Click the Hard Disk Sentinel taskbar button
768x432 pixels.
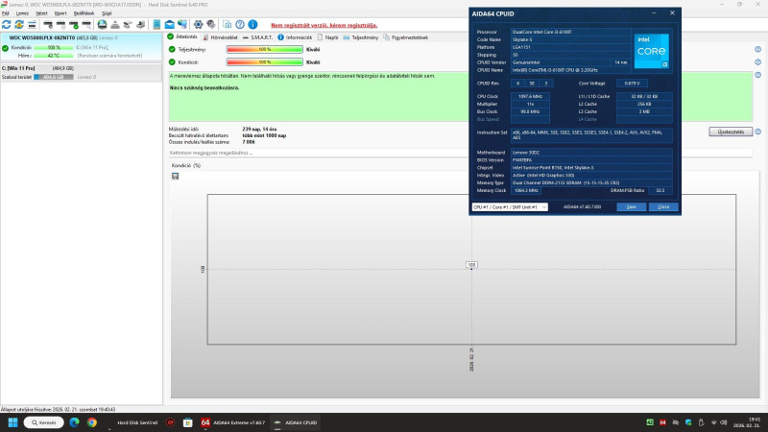[132, 422]
